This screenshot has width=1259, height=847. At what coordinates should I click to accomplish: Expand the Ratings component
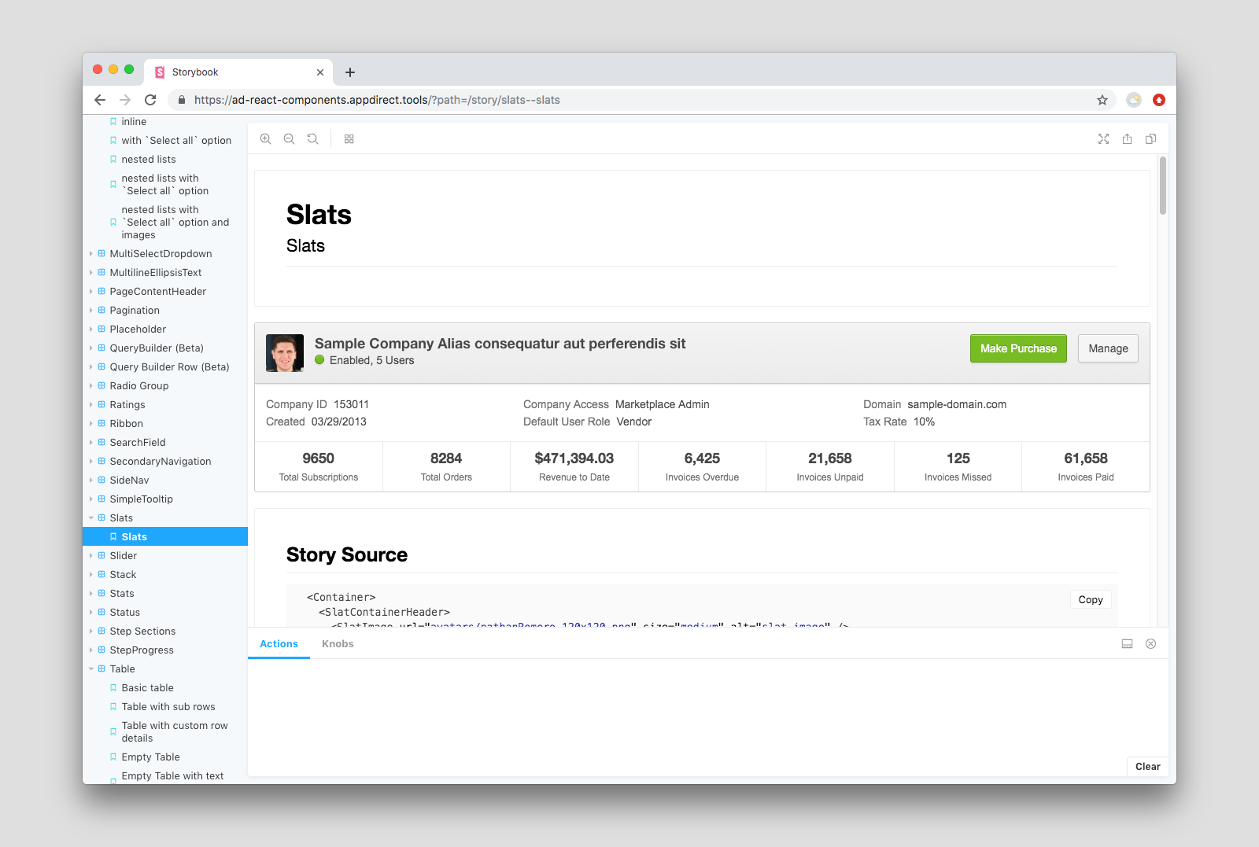[x=127, y=404]
